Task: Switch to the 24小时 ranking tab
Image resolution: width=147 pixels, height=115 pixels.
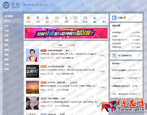Action: (x=72, y=45)
